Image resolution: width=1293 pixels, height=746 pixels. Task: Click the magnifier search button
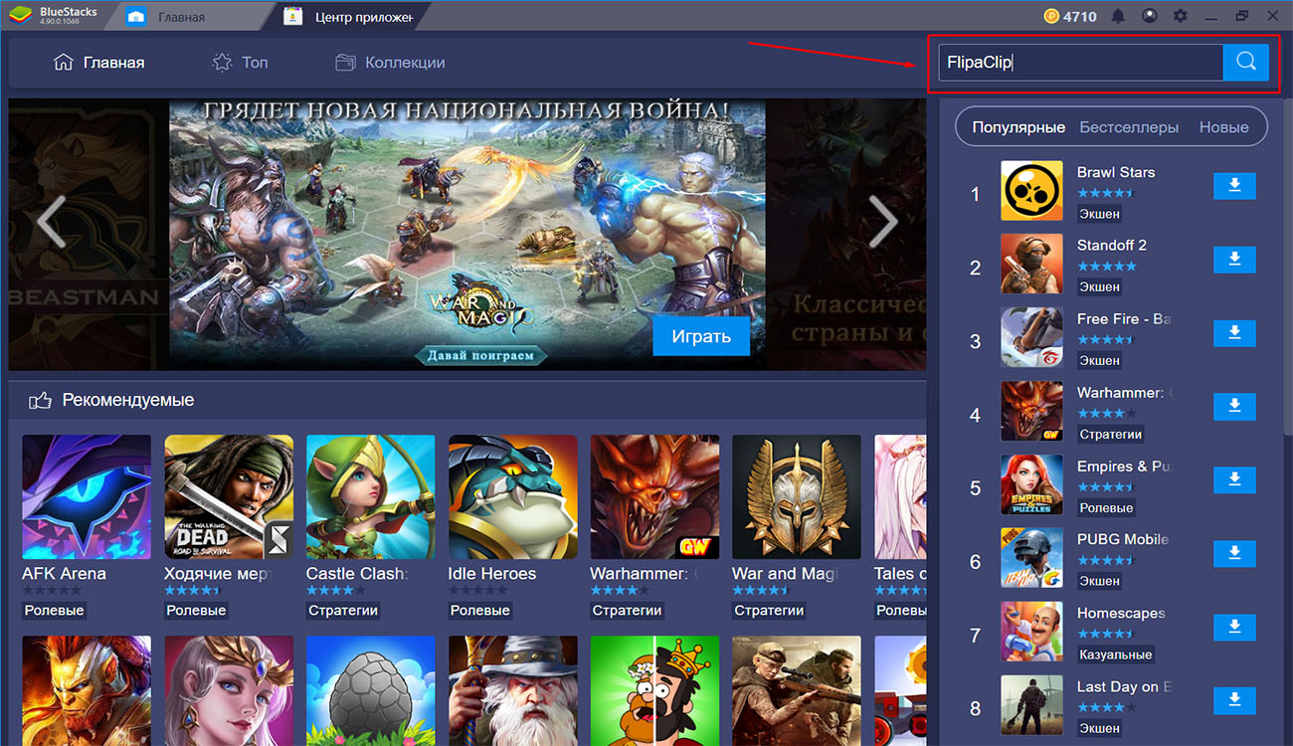[1246, 62]
